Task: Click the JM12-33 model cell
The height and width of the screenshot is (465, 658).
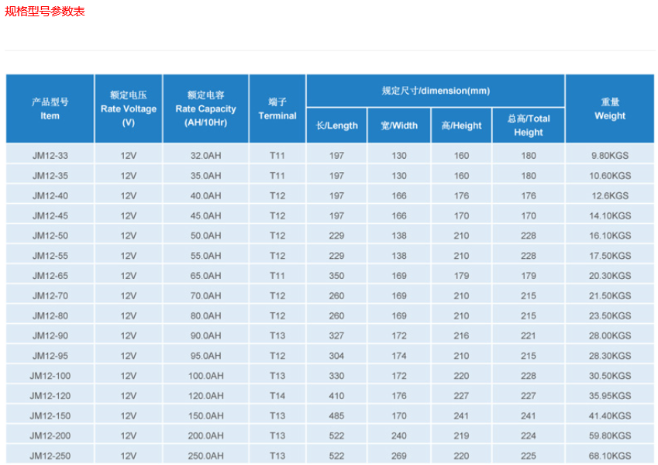Action: [50, 156]
